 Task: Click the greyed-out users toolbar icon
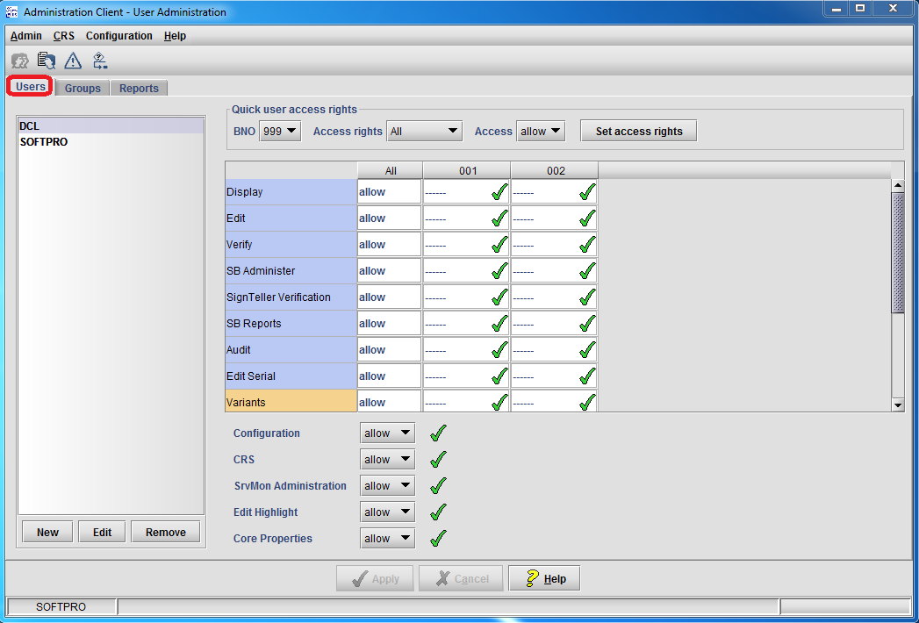pos(19,61)
